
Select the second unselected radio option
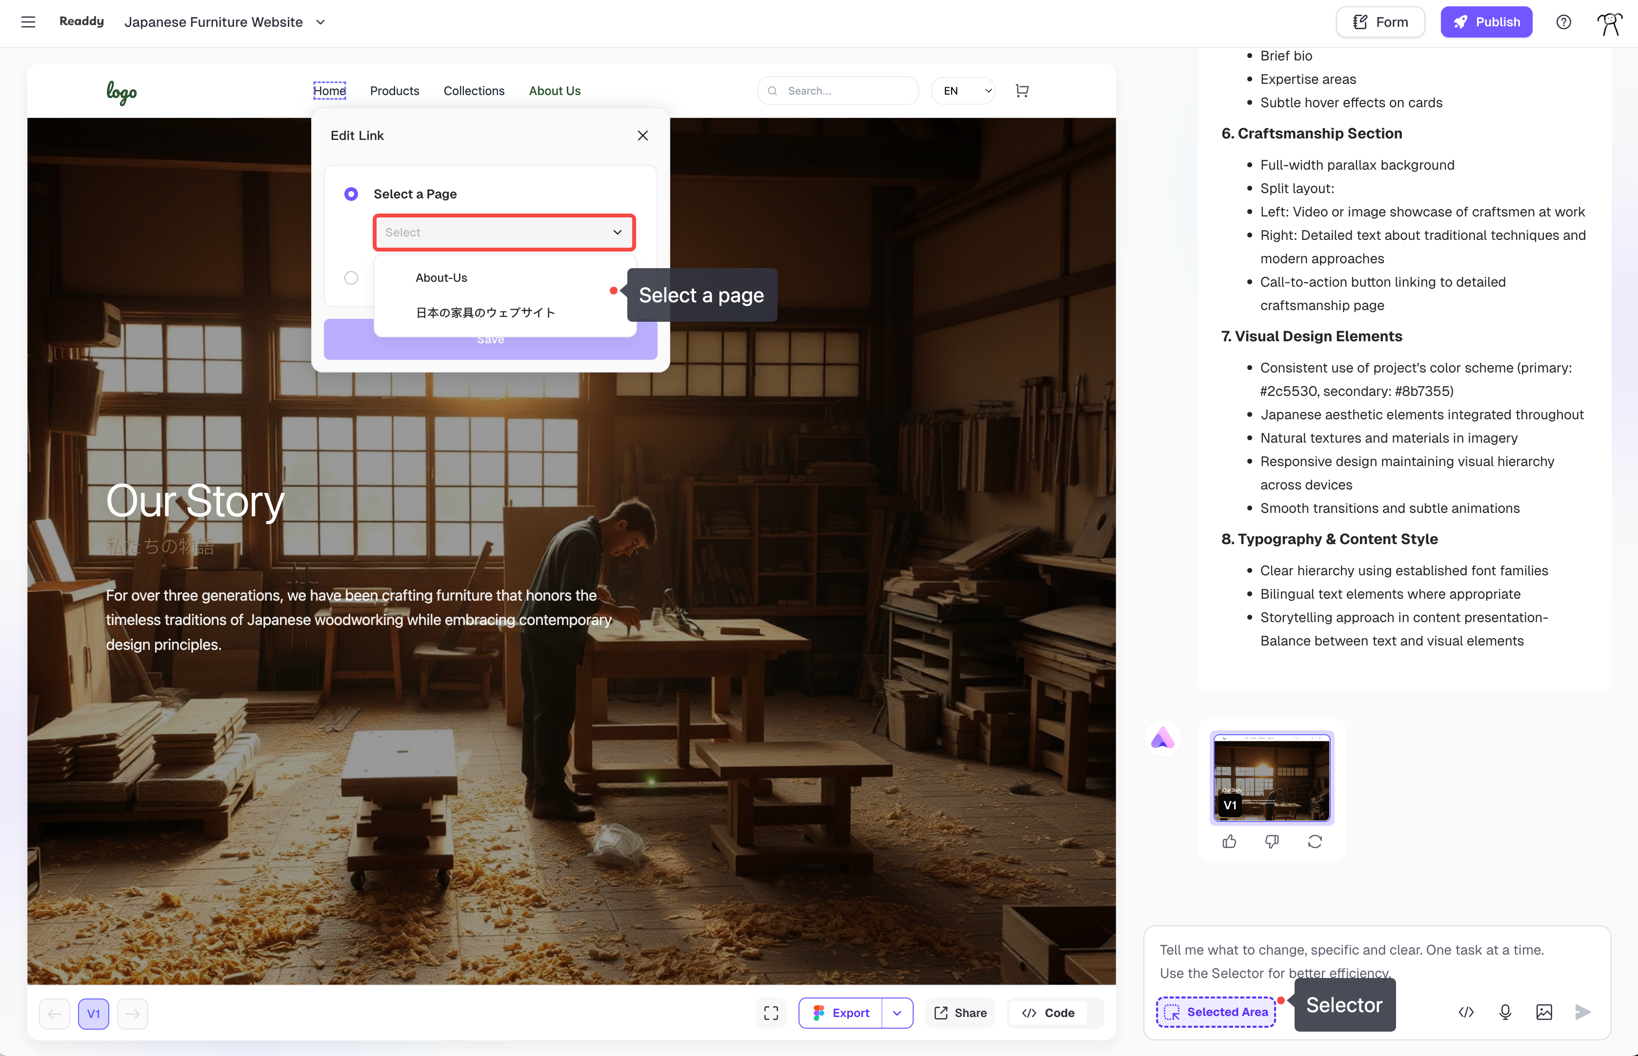(351, 278)
